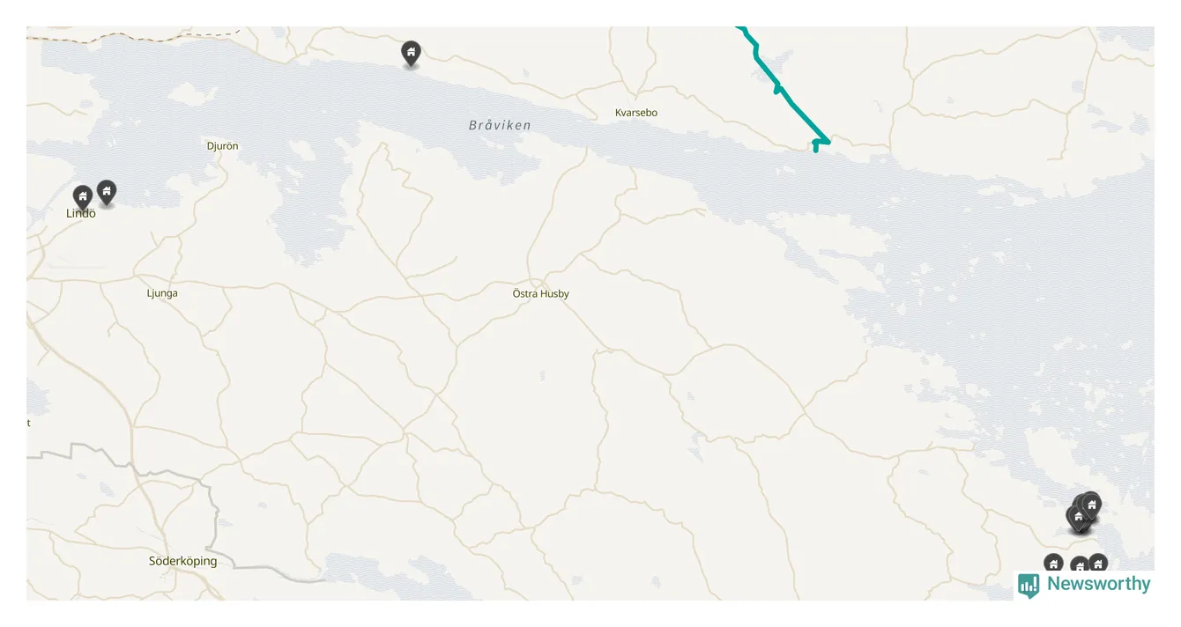
Task: Select the Söderköping town label
Action: coord(182,561)
